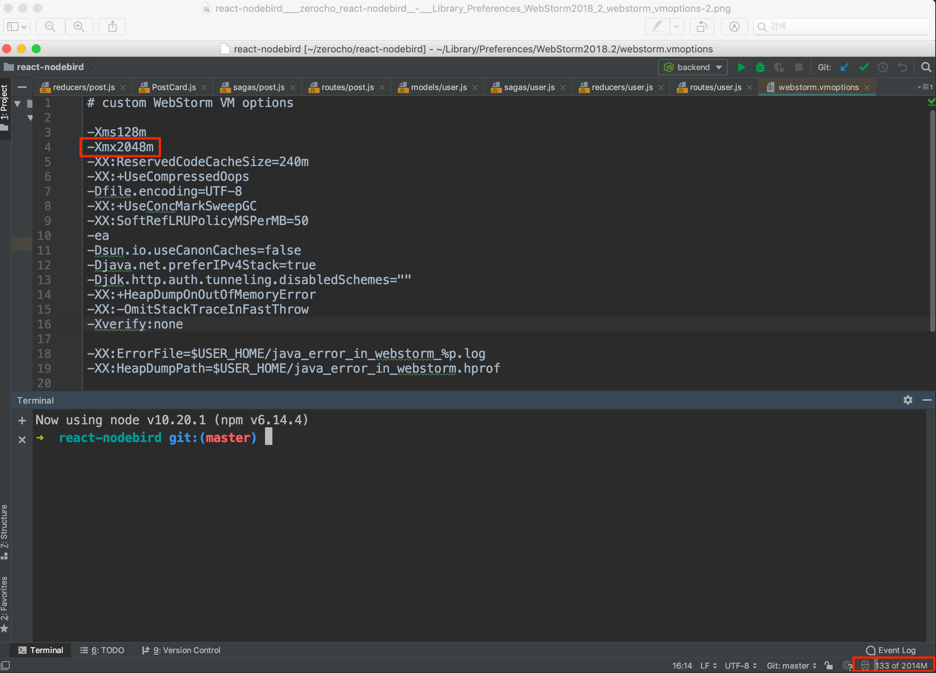Click the Search Everywhere magnifier icon
The image size is (936, 673).
(x=926, y=67)
